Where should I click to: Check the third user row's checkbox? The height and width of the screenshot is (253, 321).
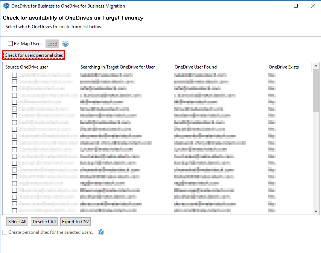(14, 88)
